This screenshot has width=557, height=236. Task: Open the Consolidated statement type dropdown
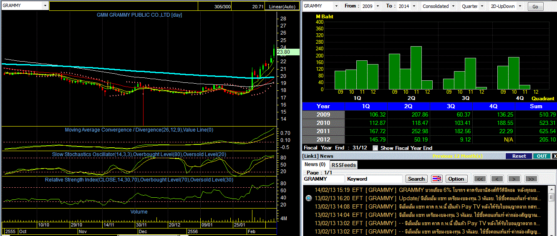453,6
